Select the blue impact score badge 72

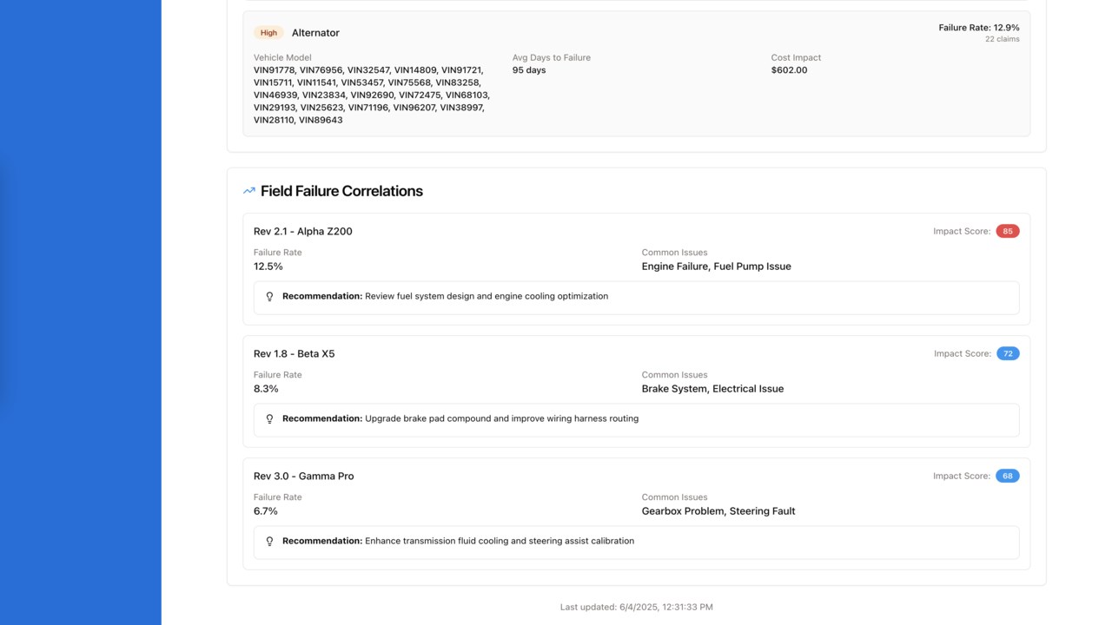pyautogui.click(x=1007, y=354)
